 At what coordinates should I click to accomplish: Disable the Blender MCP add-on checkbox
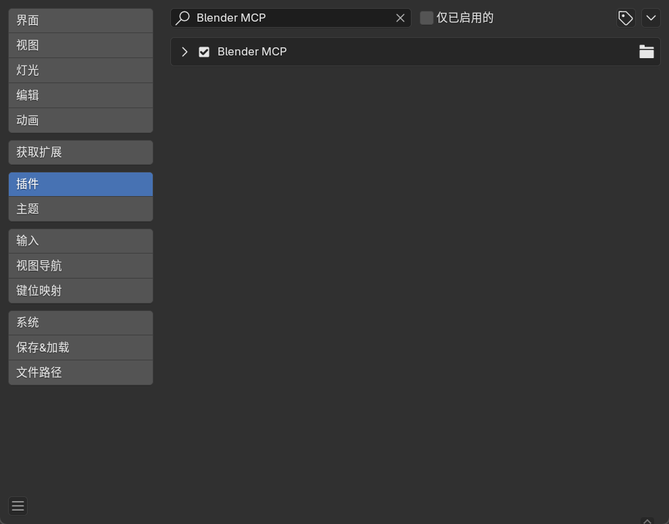point(204,52)
